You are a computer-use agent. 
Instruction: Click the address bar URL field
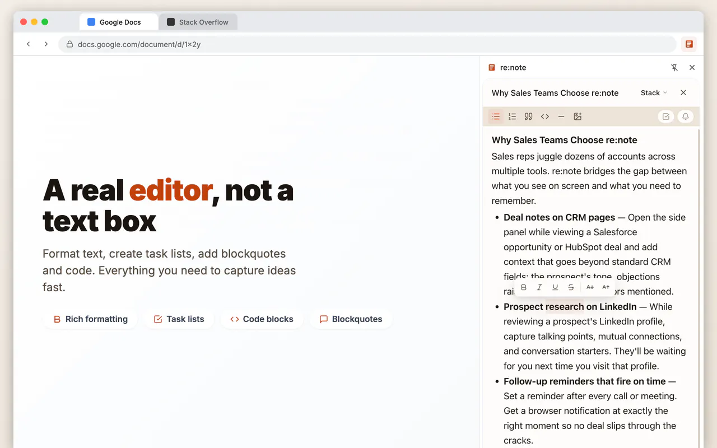[367, 44]
